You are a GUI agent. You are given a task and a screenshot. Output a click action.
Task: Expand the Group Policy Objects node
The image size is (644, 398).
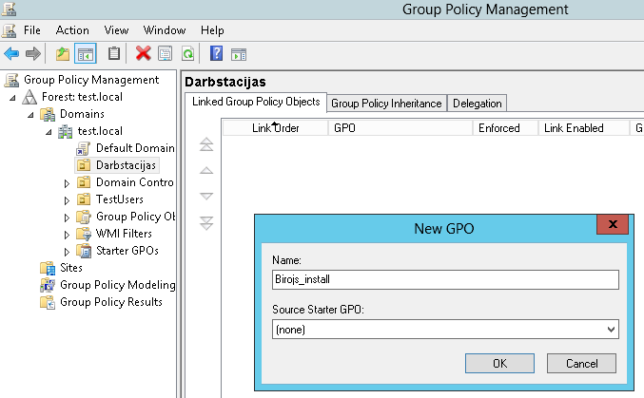click(67, 218)
